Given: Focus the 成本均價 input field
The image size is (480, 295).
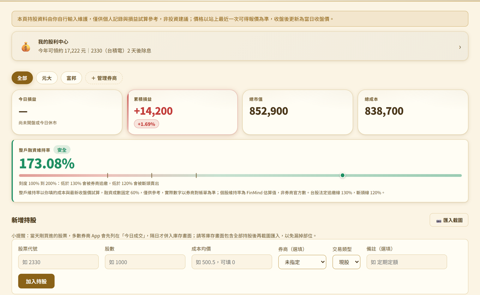Looking at the screenshot, I should (232, 262).
